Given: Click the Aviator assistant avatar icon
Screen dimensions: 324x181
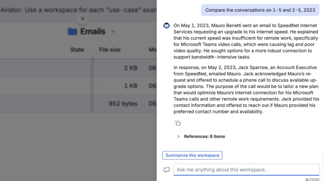Looking at the screenshot, I should (166, 26).
